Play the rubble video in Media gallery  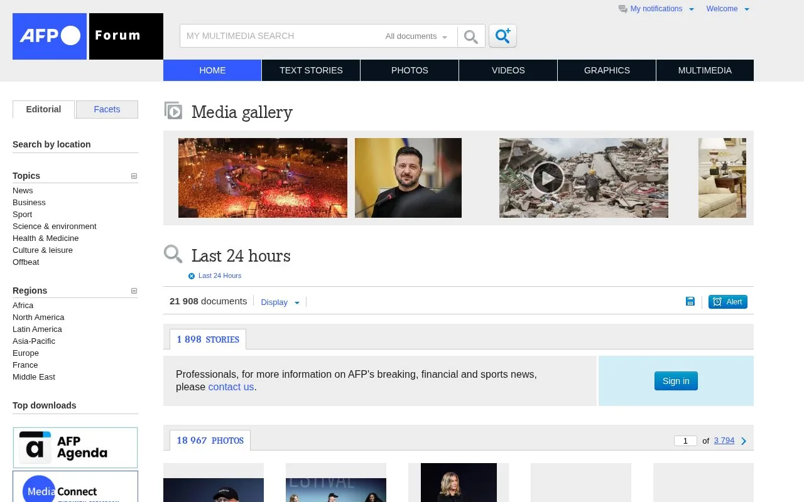click(x=548, y=178)
